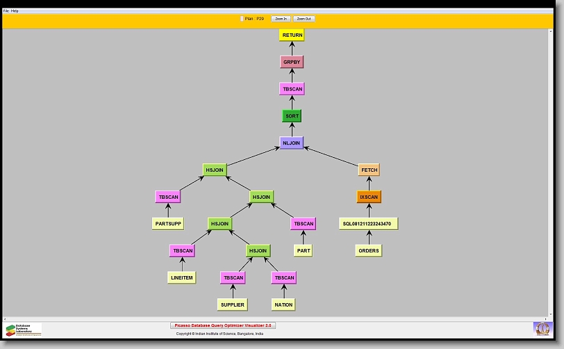Screen dimensions: 564x349
Task: Select the SUPPLIER table node
Action: 233,305
